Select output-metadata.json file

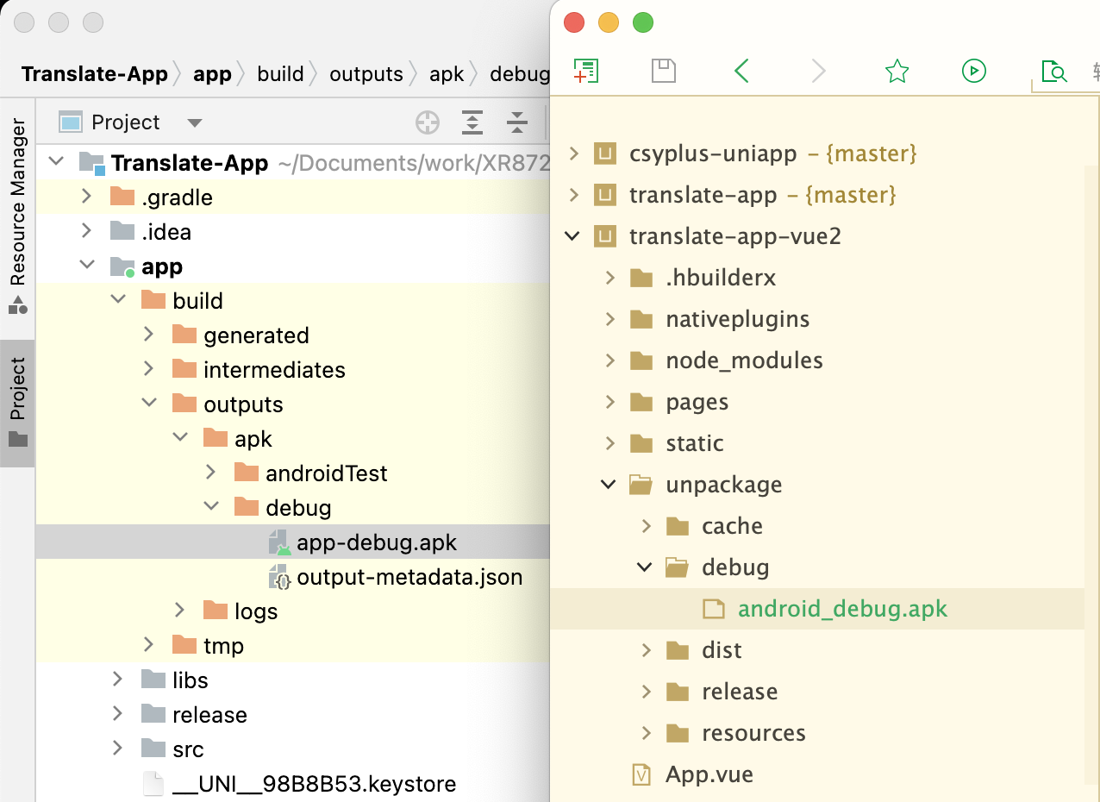tap(293, 576)
